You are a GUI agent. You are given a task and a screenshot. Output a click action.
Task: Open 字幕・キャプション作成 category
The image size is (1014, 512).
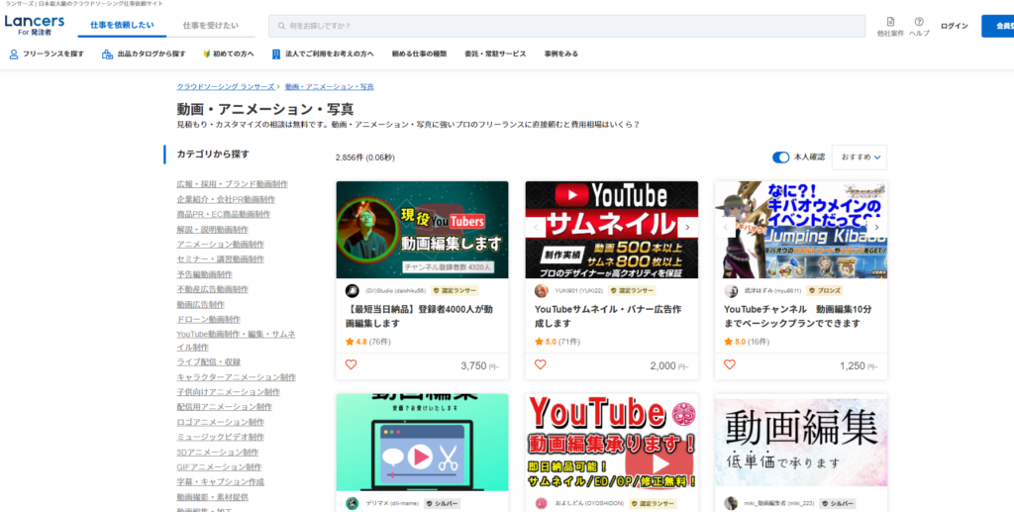(x=221, y=481)
